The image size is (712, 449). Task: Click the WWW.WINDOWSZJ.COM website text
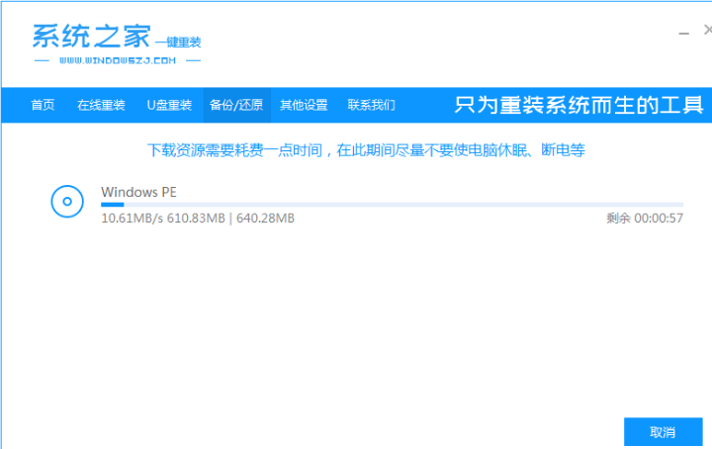(x=118, y=61)
